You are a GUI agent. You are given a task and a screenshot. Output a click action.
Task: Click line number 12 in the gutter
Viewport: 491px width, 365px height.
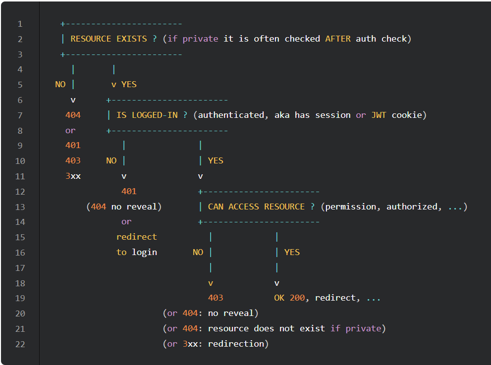[x=20, y=191]
